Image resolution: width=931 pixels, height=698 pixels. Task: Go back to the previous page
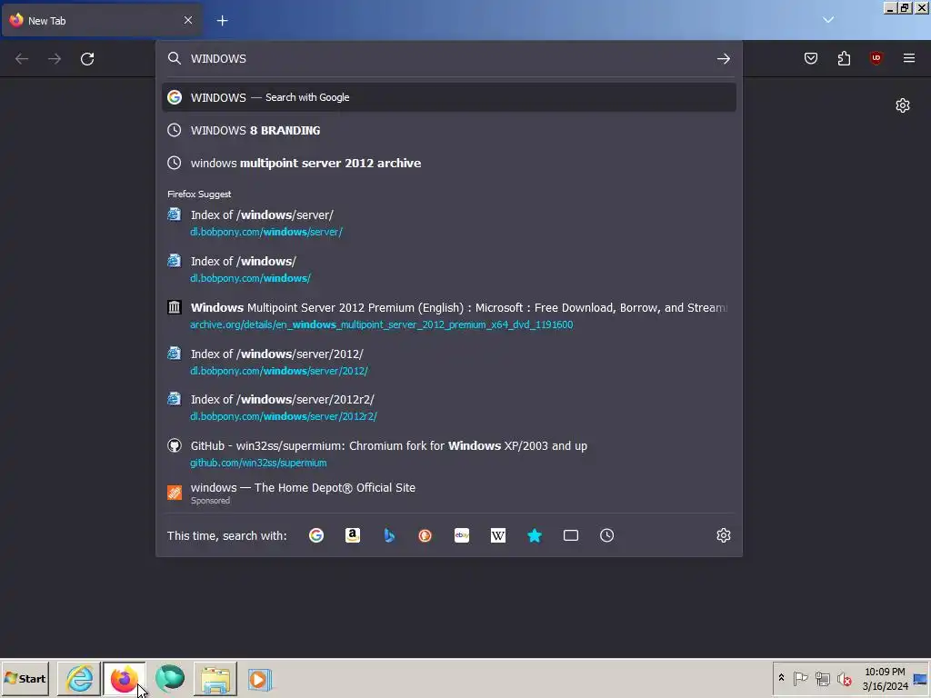pyautogui.click(x=22, y=59)
